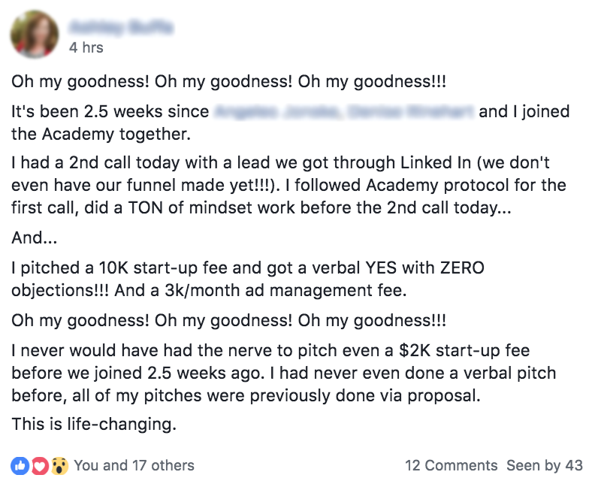Open the post author's profile picture
595x487 pixels.
click(35, 35)
